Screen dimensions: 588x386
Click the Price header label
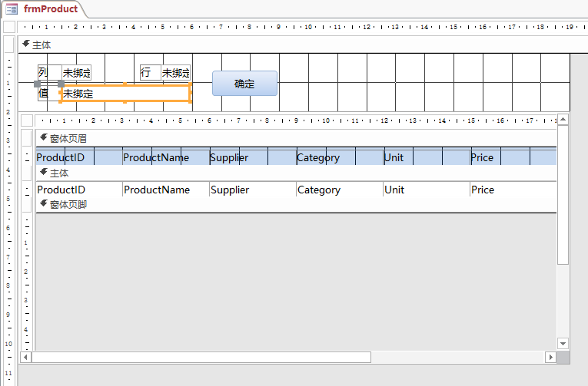click(513, 157)
